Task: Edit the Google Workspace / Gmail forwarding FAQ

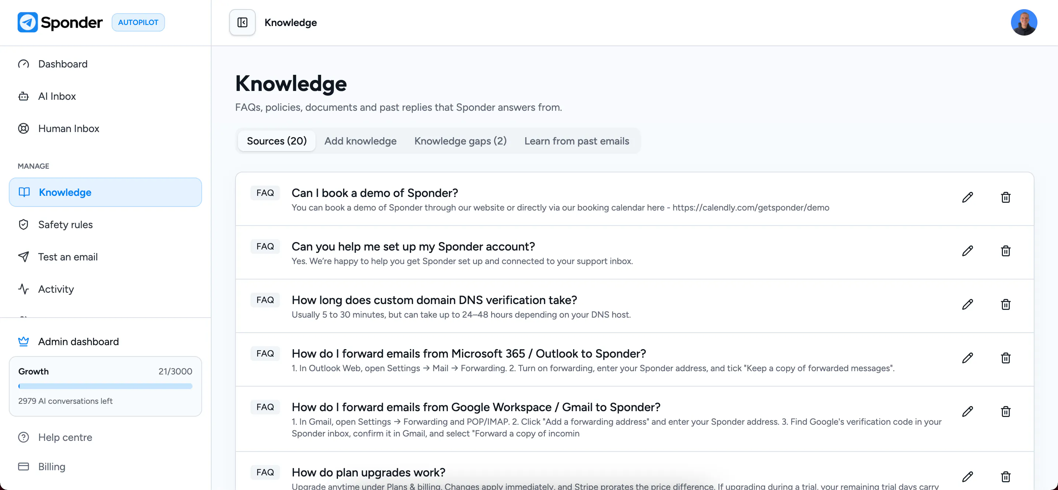Action: pos(968,411)
